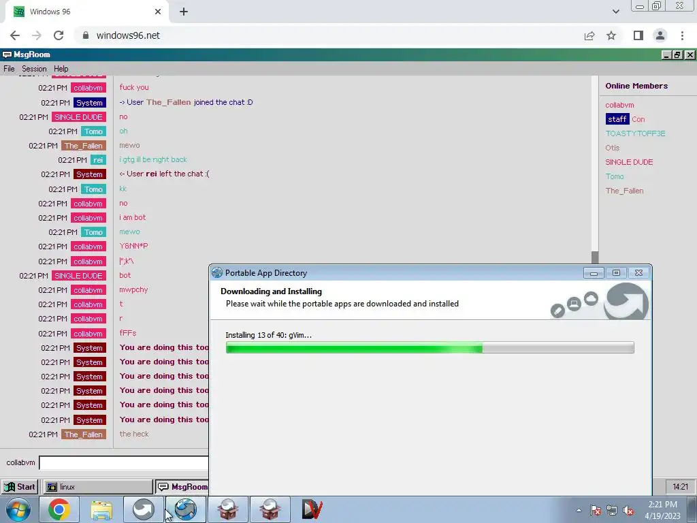Bookmark this tab with the star icon
This screenshot has width=697, height=523.
pyautogui.click(x=611, y=35)
